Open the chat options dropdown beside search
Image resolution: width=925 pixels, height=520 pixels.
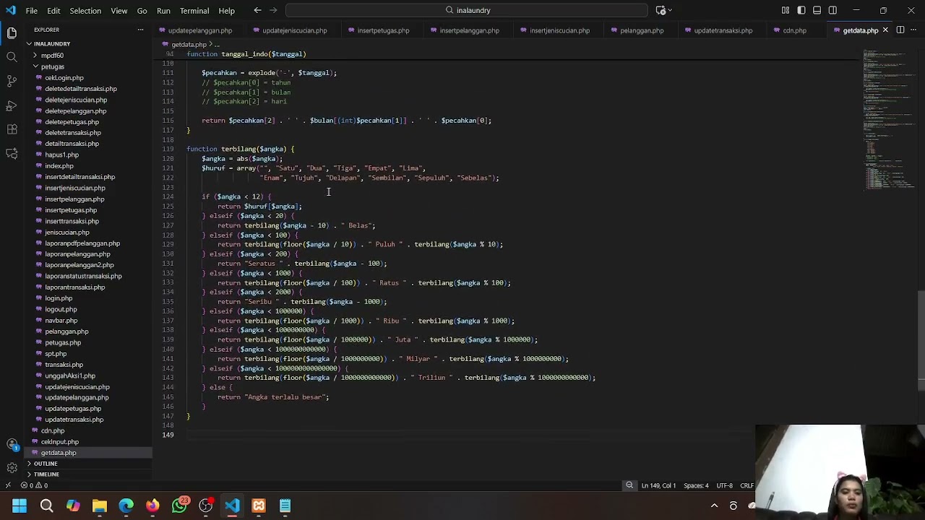[x=671, y=10]
